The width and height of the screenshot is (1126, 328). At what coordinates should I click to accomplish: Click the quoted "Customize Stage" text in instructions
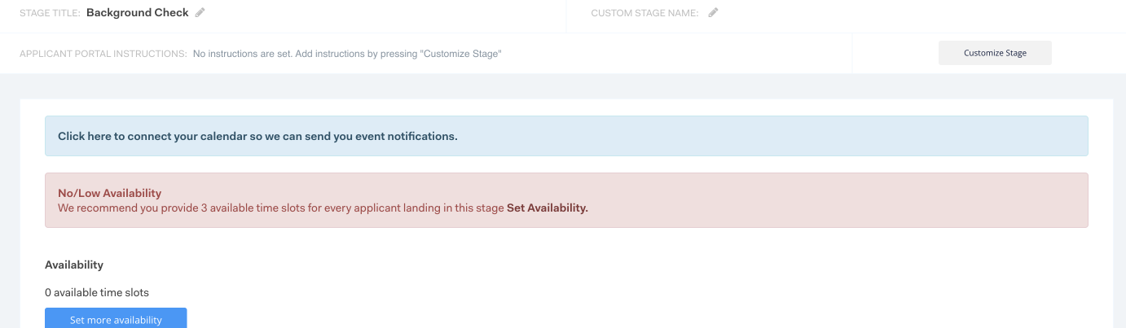(x=460, y=54)
